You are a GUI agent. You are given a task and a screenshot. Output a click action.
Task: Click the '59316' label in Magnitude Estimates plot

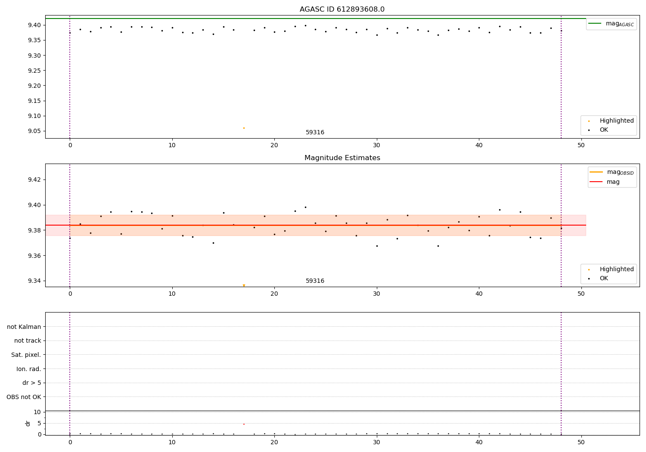point(315,281)
